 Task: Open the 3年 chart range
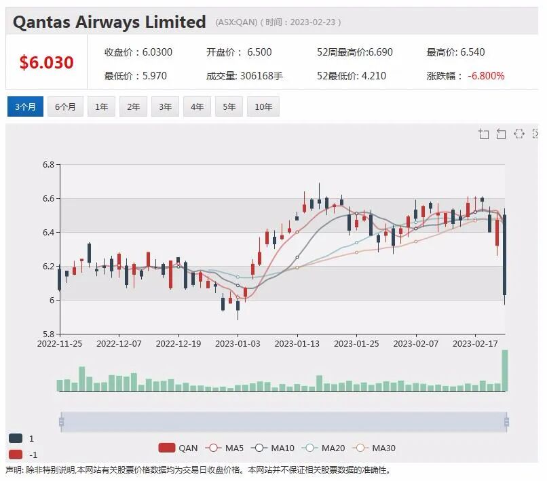[165, 107]
